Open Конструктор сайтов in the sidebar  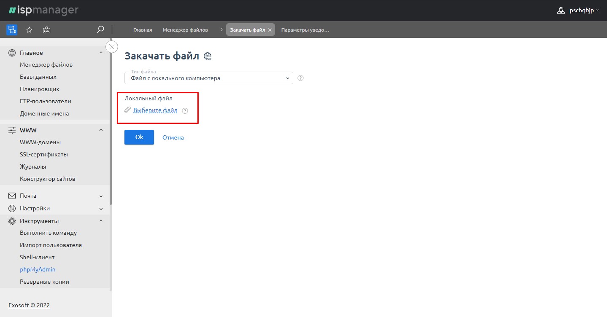point(48,179)
